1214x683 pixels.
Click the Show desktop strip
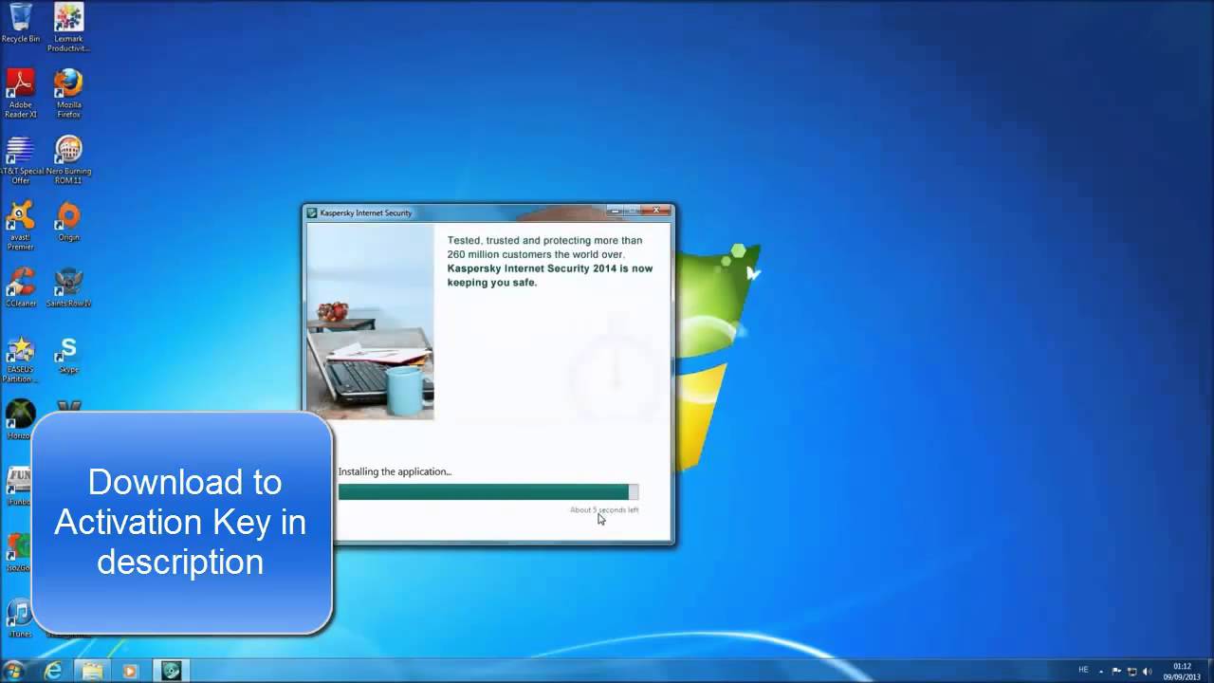click(1209, 671)
